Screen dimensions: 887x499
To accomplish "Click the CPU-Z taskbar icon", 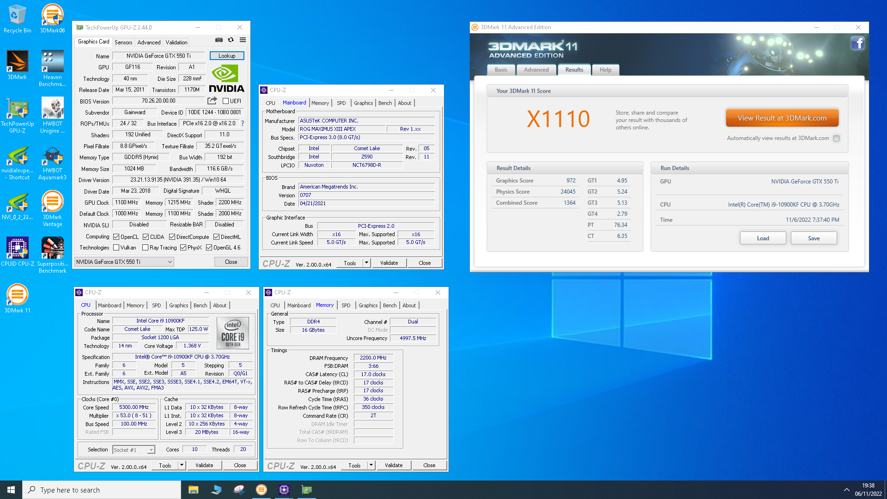I will 284,490.
